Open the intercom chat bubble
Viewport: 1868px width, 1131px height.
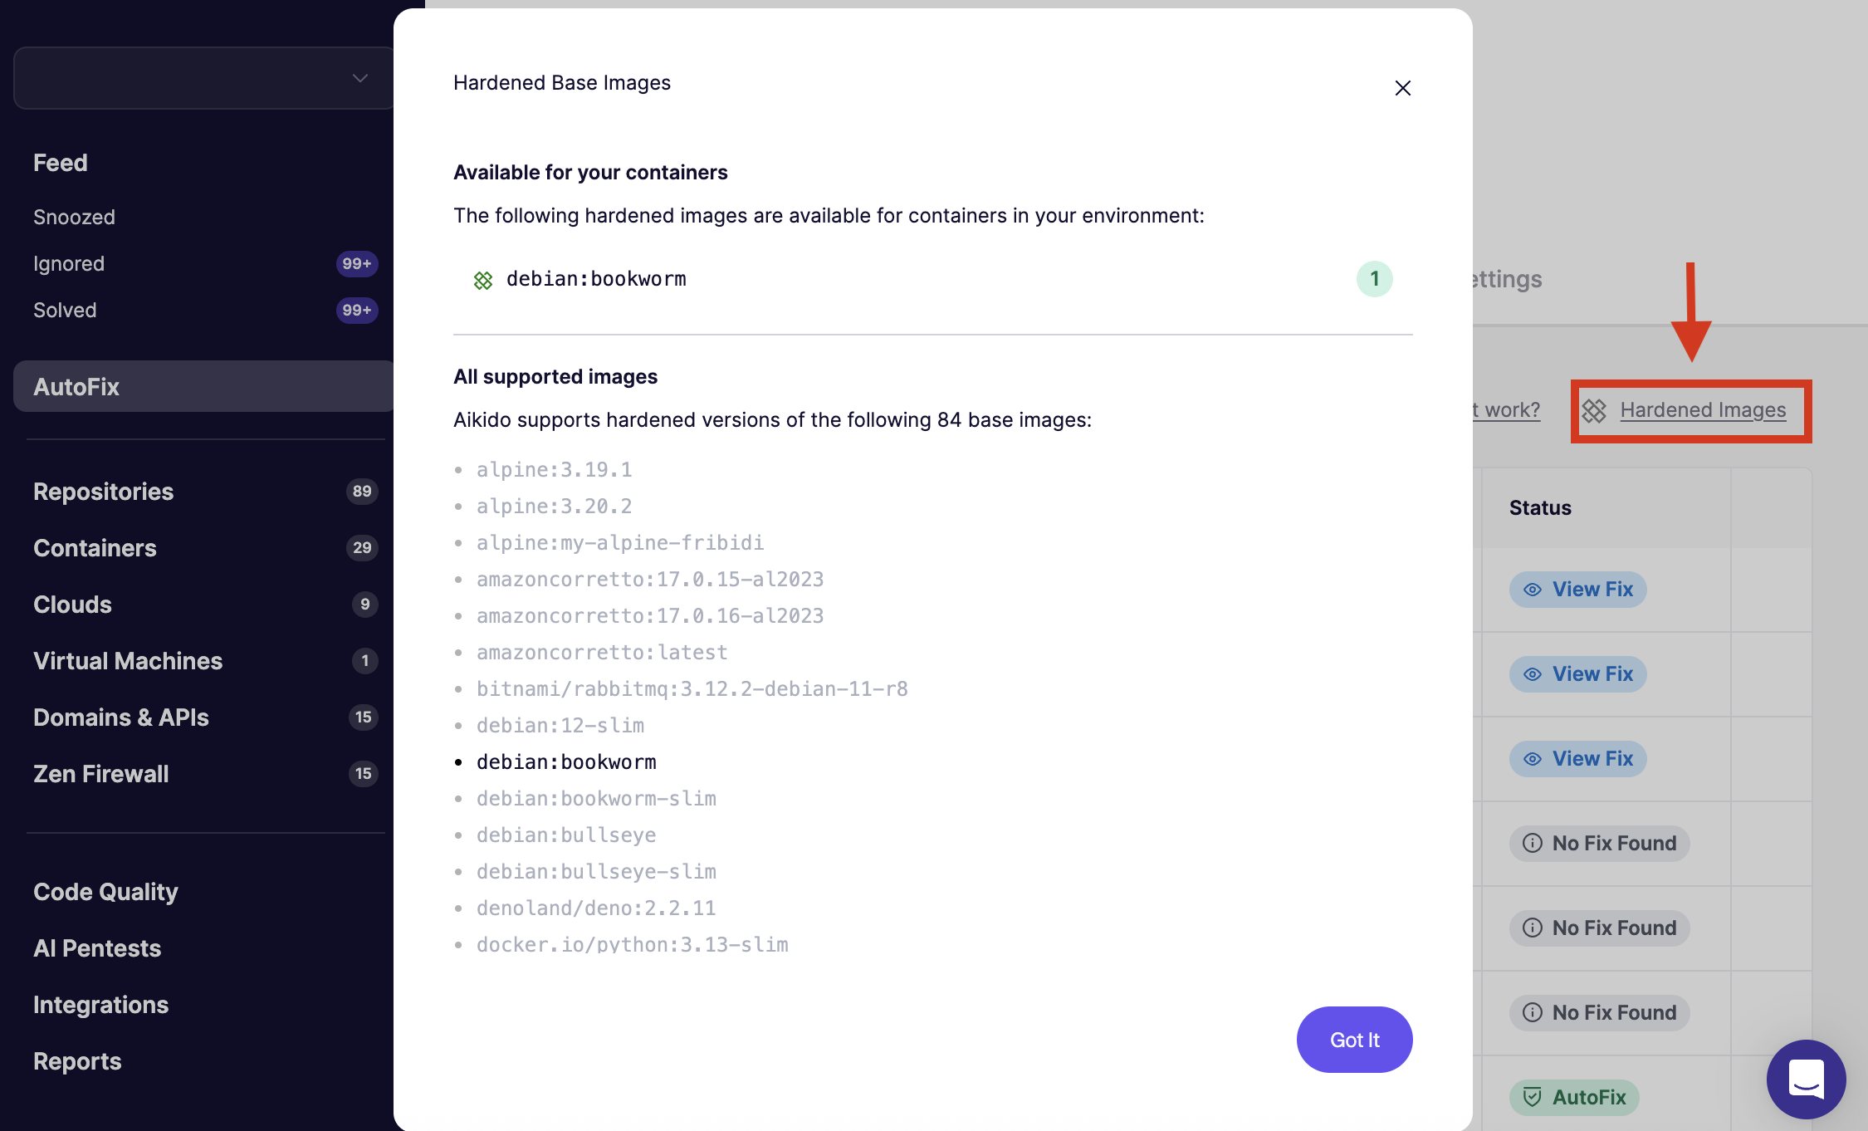1806,1079
